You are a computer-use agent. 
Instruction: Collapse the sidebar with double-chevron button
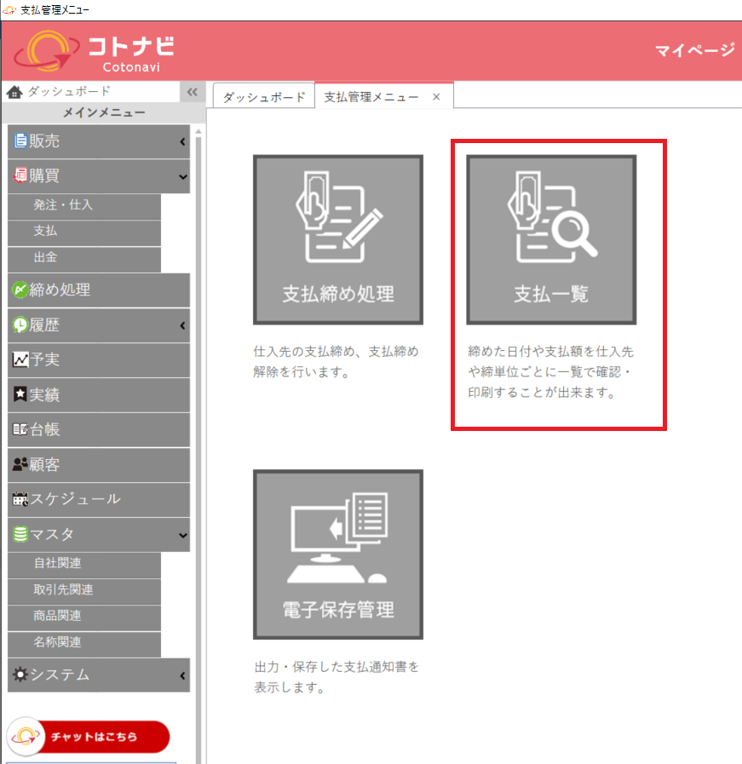(x=192, y=93)
